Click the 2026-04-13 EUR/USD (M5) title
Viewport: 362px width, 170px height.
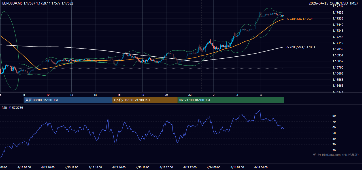click(333, 3)
